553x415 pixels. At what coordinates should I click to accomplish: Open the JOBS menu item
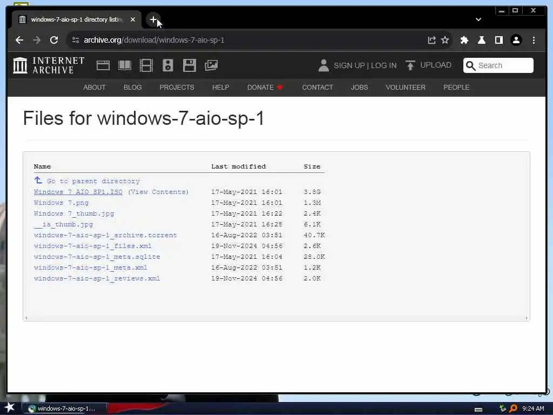point(359,87)
